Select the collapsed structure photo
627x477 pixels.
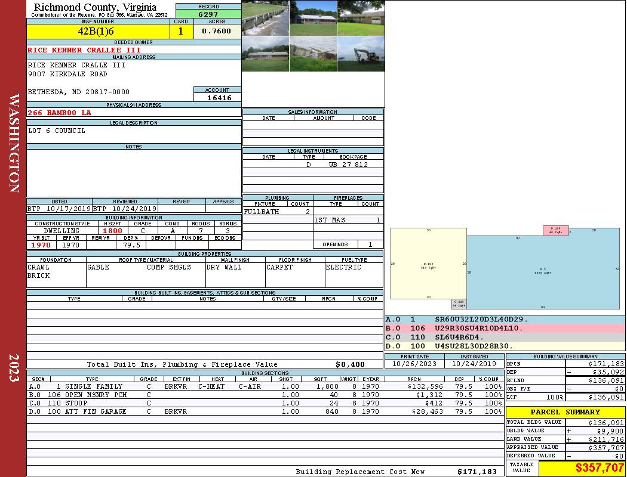click(x=313, y=54)
